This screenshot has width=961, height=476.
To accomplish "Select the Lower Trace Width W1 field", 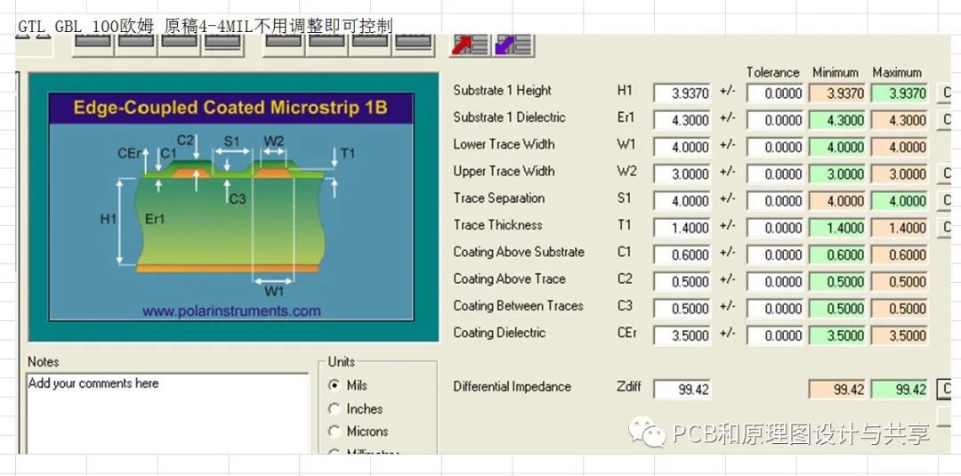I will (682, 147).
